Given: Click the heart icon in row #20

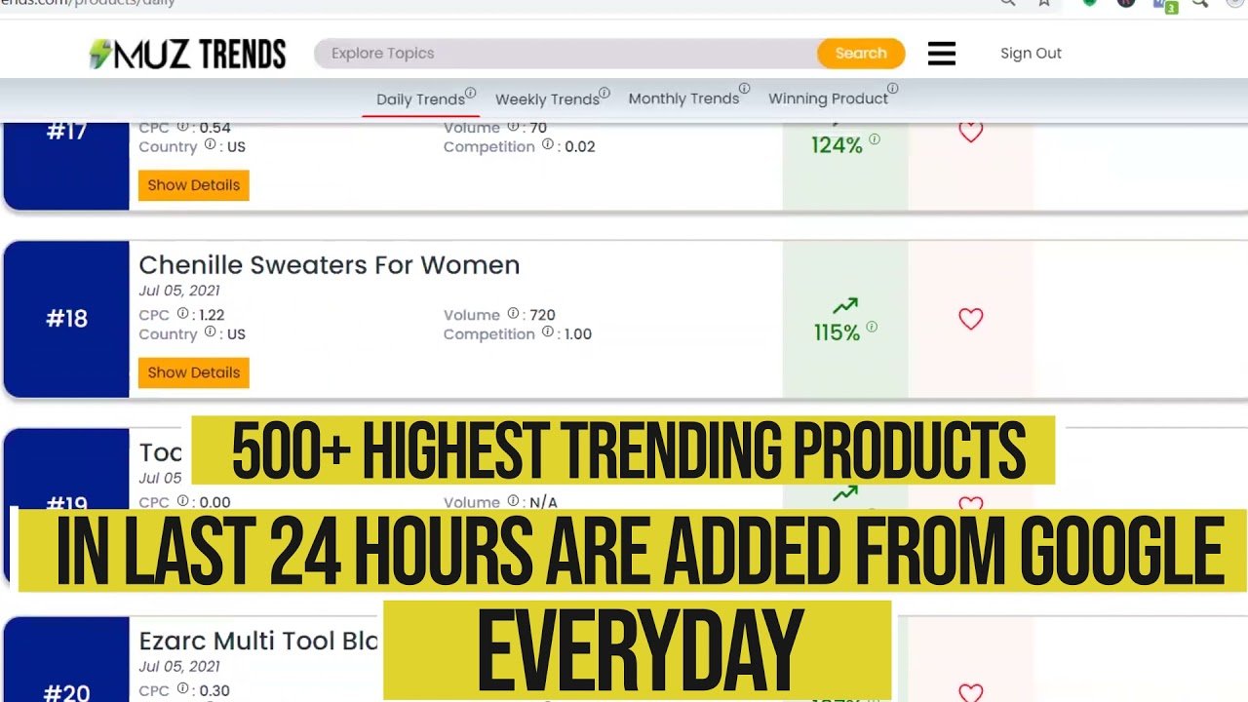Looking at the screenshot, I should [x=970, y=692].
